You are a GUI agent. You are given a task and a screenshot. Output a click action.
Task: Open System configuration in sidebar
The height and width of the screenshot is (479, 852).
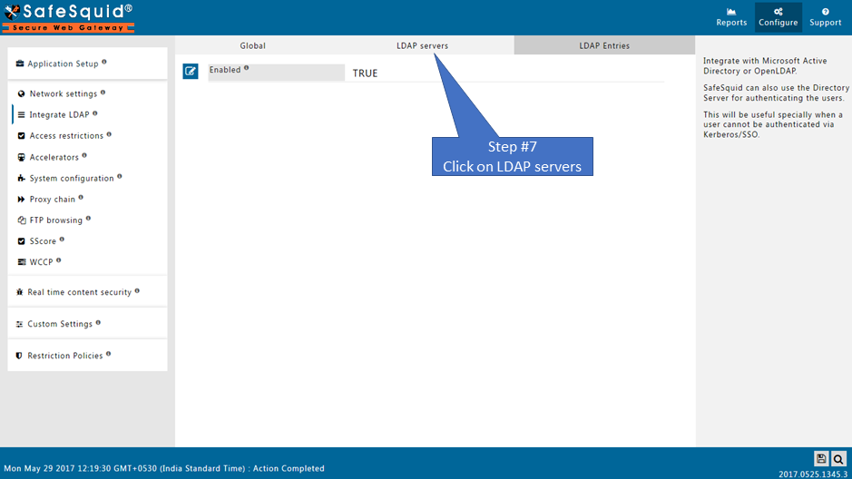[71, 178]
